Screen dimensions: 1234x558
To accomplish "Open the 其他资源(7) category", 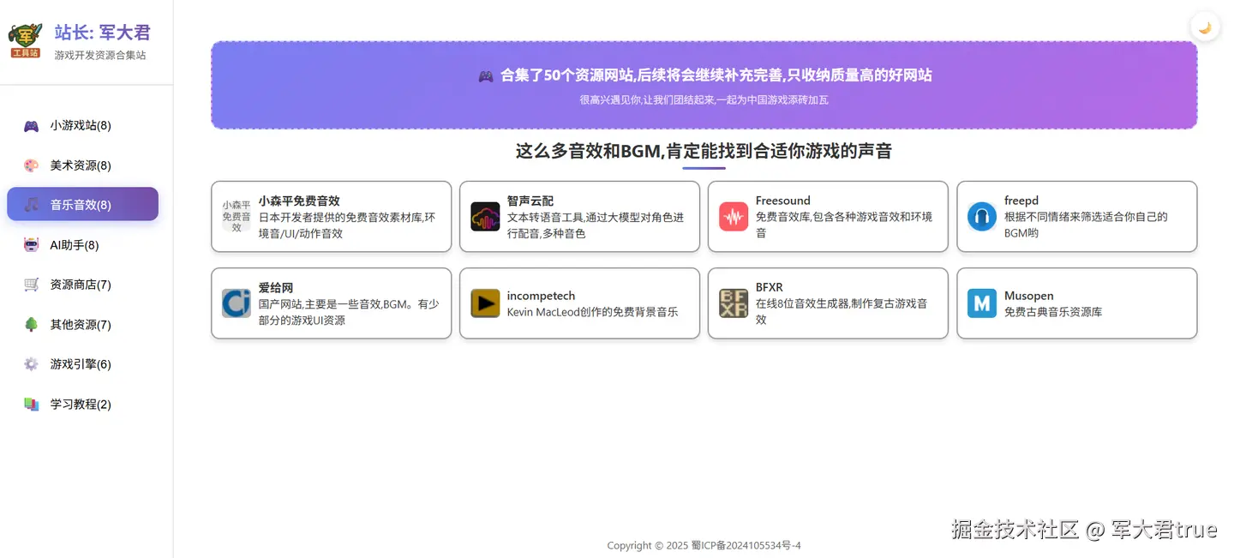I will 82,324.
